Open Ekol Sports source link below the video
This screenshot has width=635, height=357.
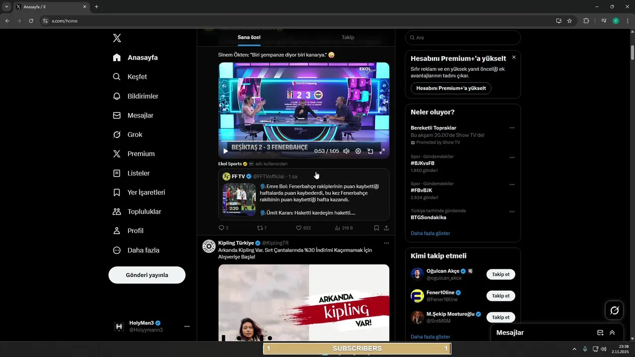point(230,164)
